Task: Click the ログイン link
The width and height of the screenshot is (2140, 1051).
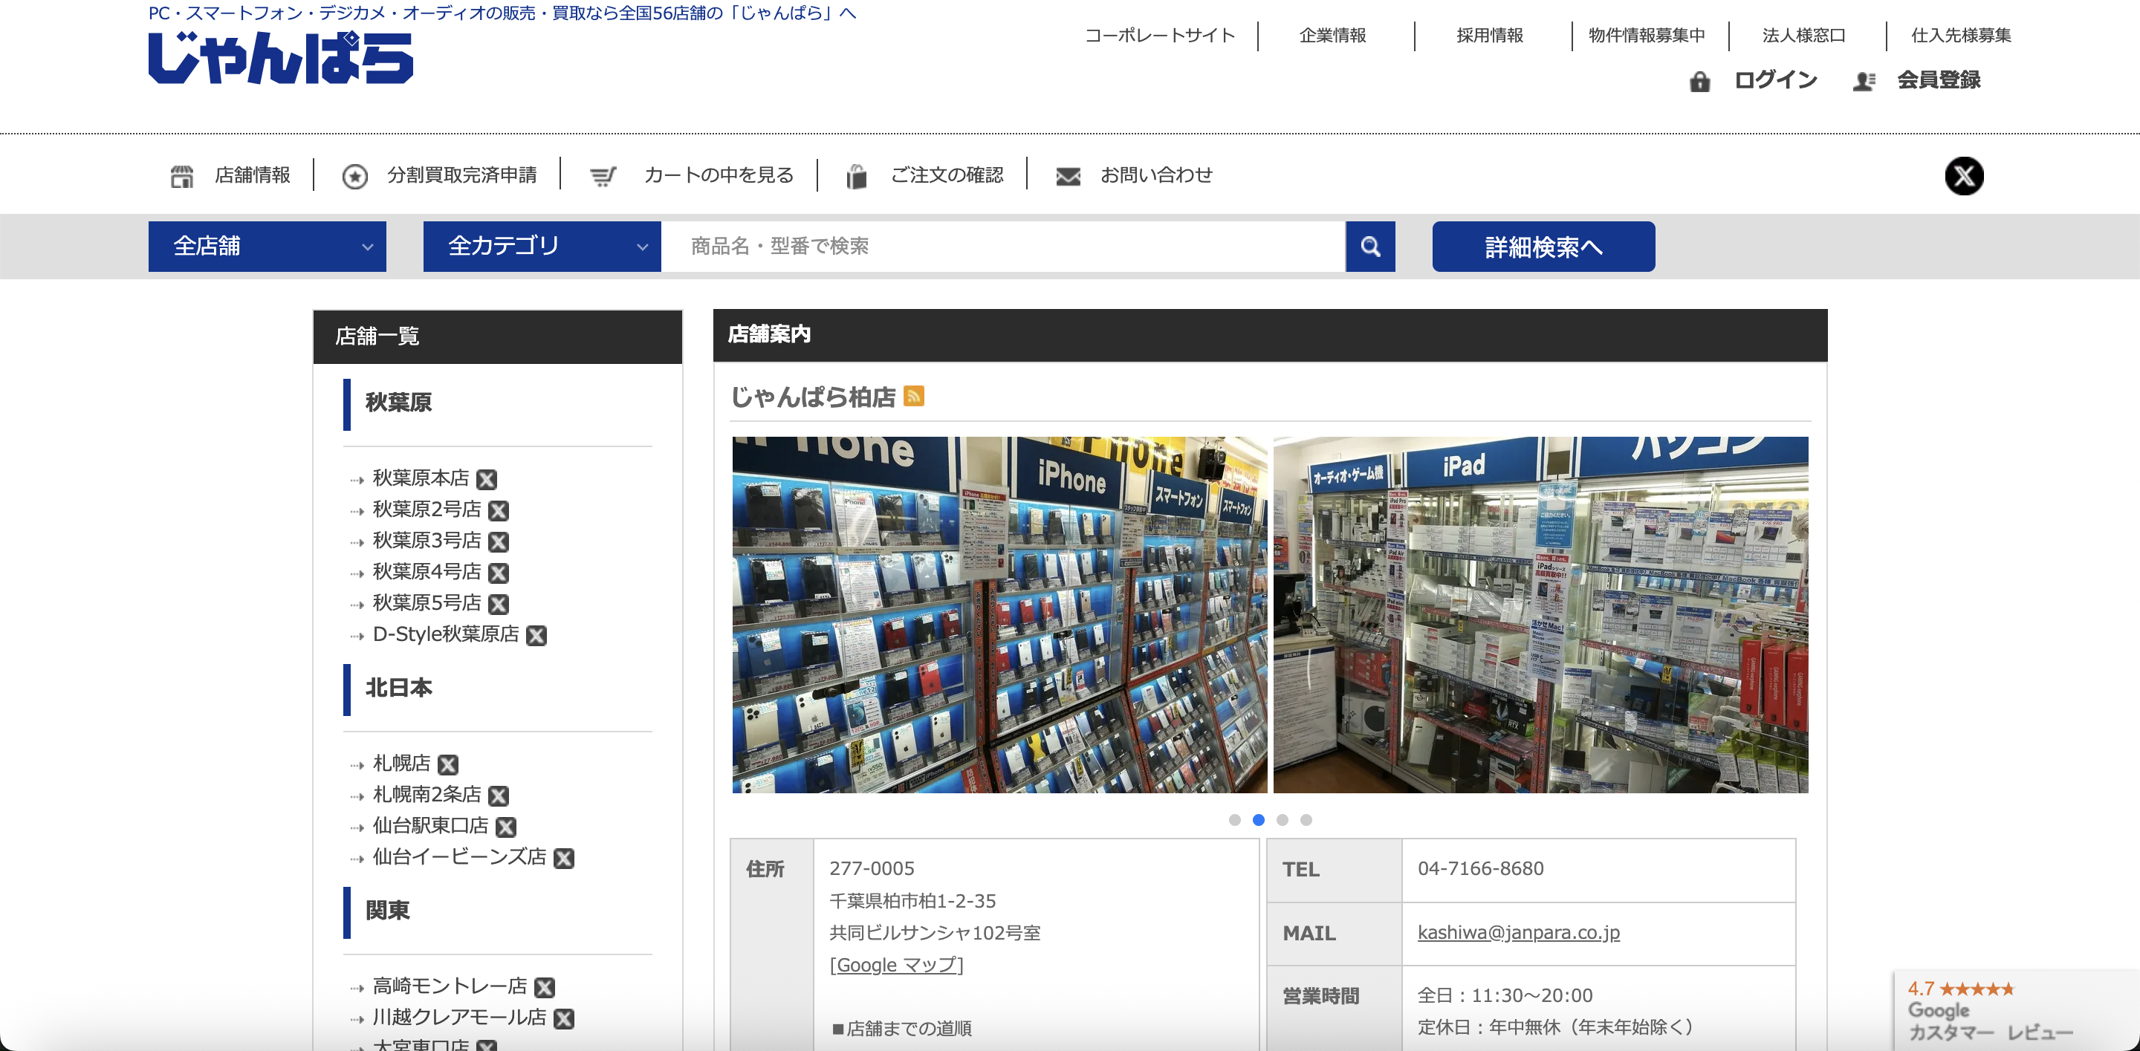Action: tap(1775, 79)
